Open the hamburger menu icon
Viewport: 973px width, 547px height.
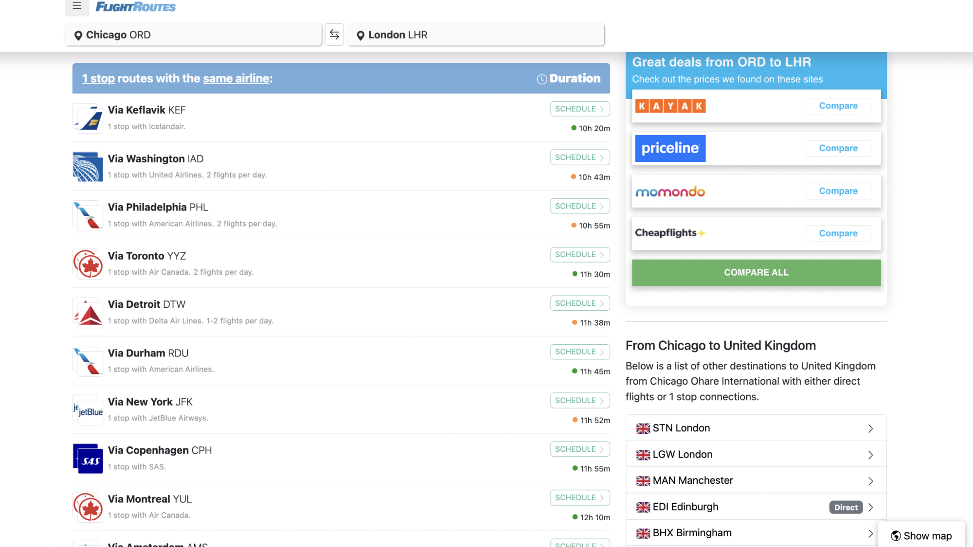(x=77, y=6)
